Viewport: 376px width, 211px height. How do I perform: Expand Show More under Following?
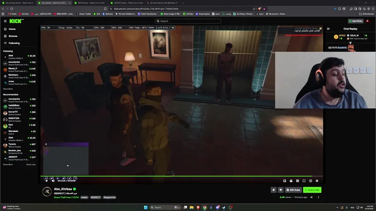(x=8, y=89)
